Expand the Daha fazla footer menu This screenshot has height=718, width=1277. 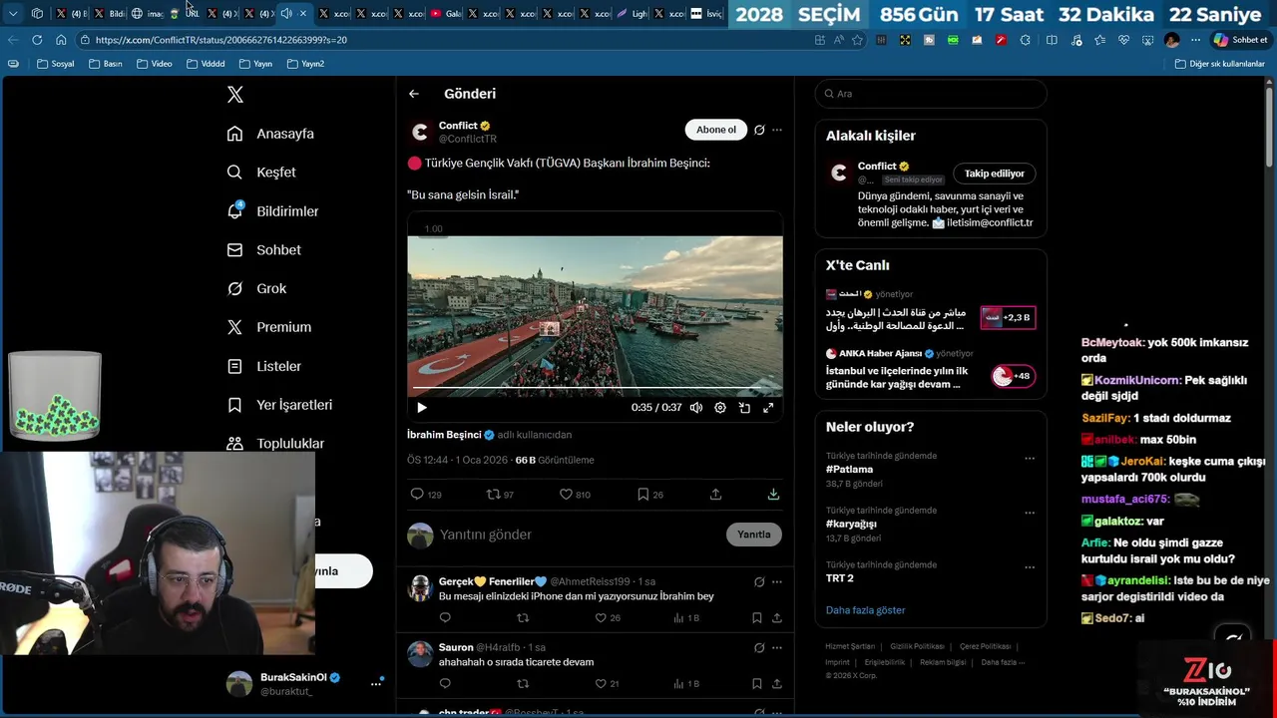1003,662
